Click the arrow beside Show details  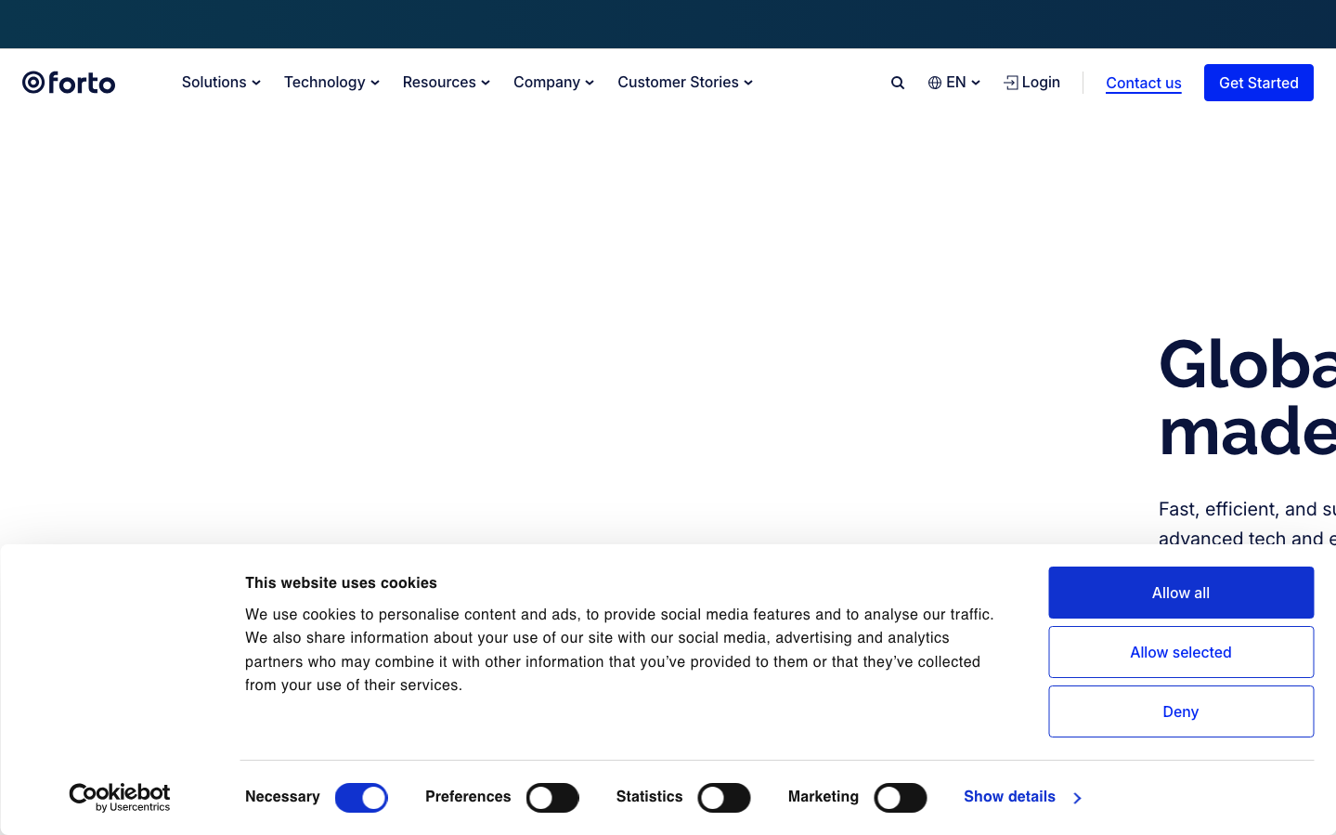click(x=1077, y=798)
